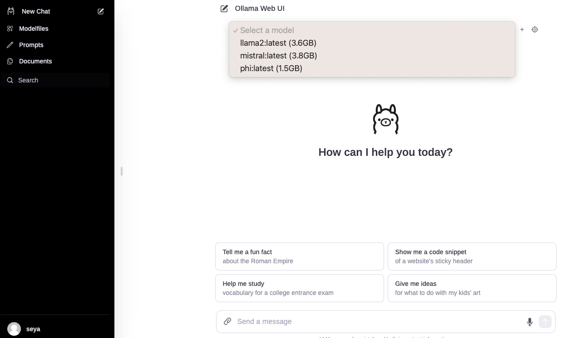Click the sidebar collapse handle
572x338 pixels.
point(122,171)
